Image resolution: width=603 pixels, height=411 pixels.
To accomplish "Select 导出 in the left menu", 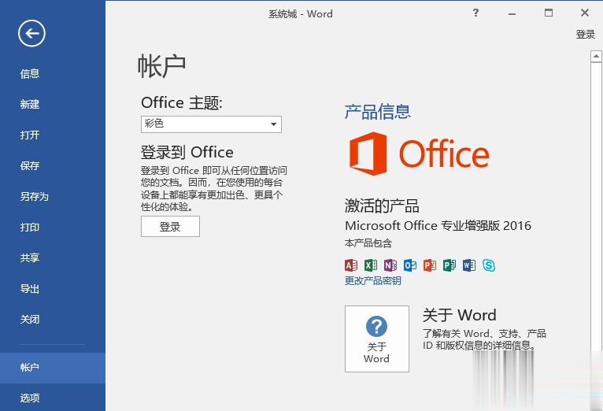I will 30,289.
